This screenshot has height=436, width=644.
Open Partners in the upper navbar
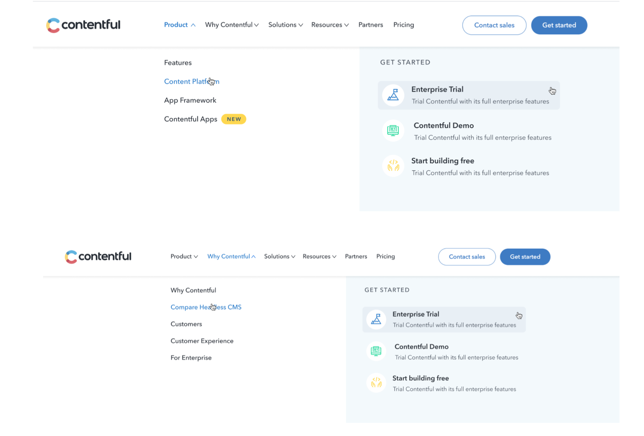pyautogui.click(x=371, y=25)
